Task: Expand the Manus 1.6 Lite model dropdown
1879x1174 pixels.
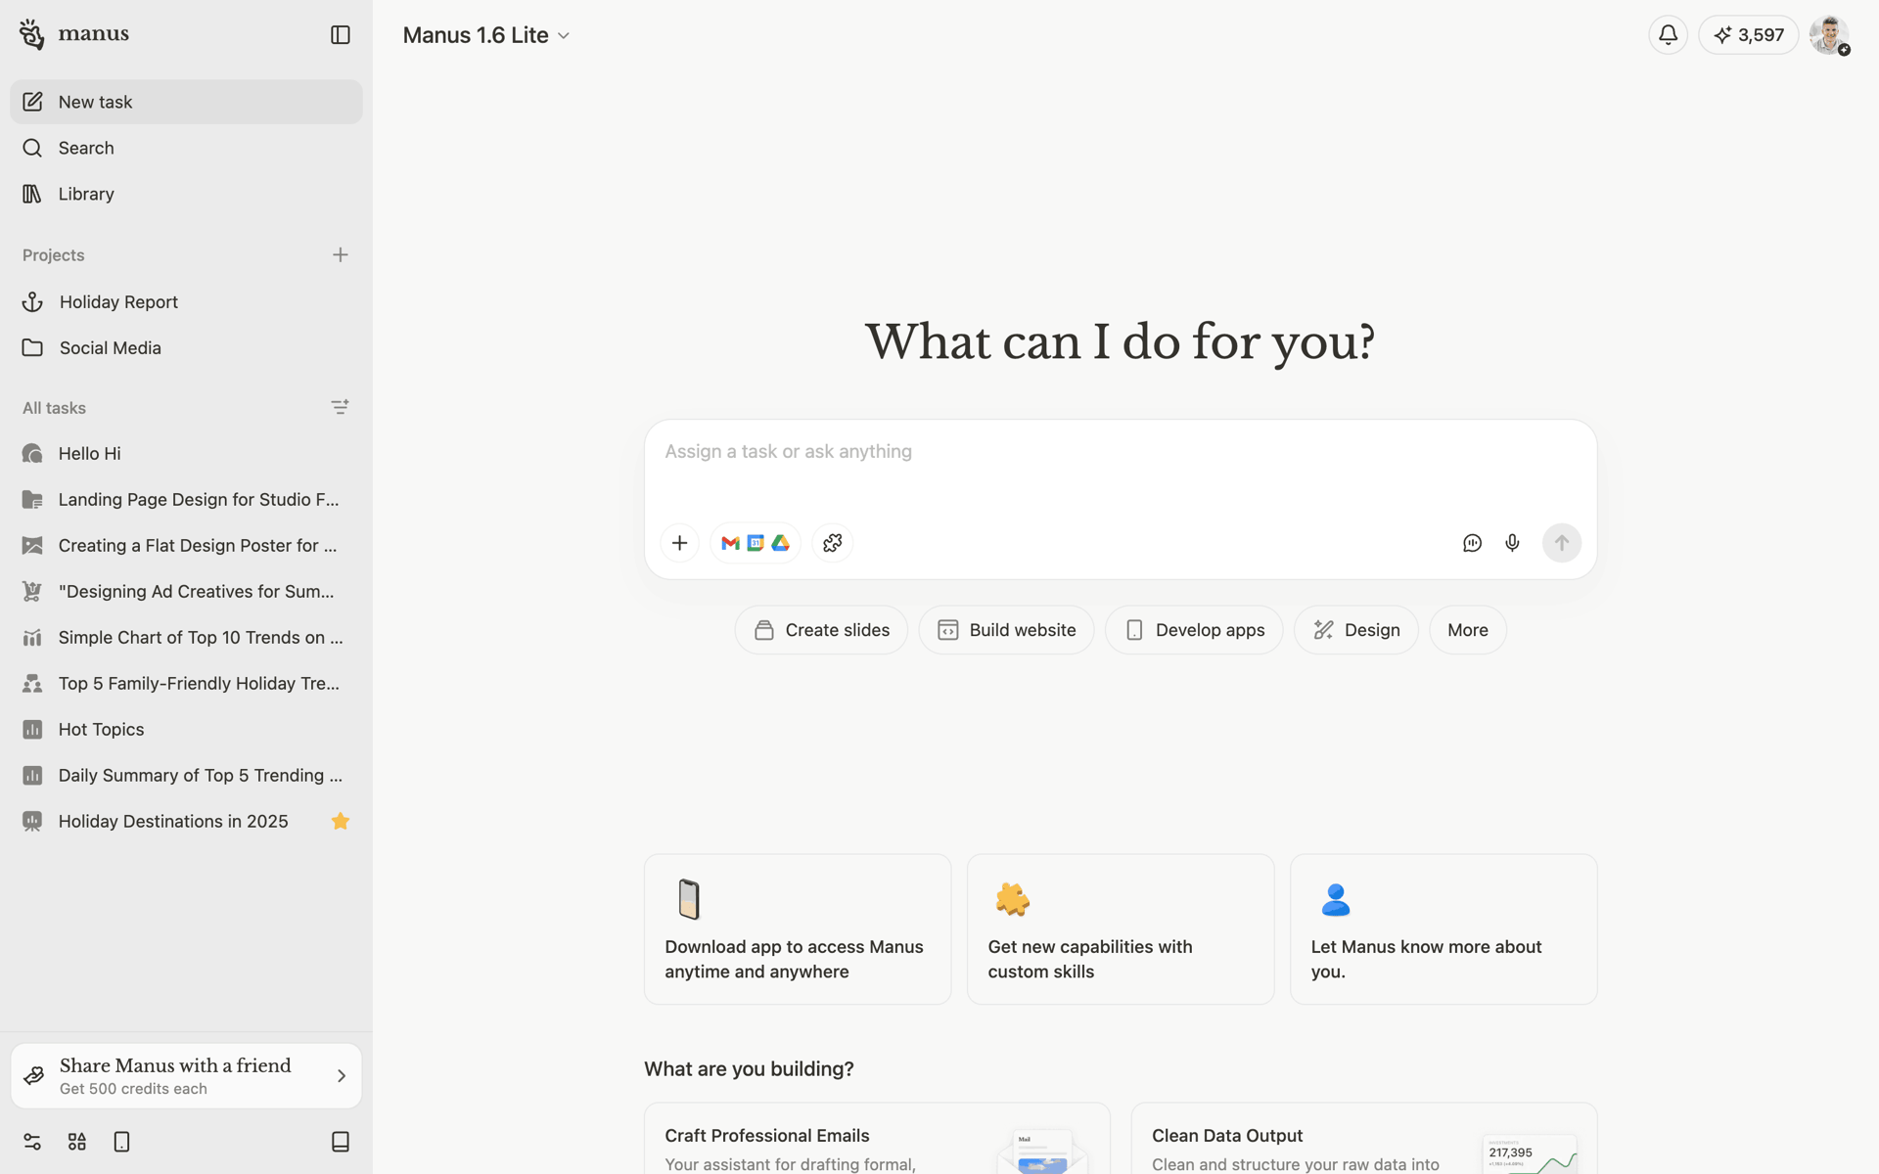Action: pos(485,35)
